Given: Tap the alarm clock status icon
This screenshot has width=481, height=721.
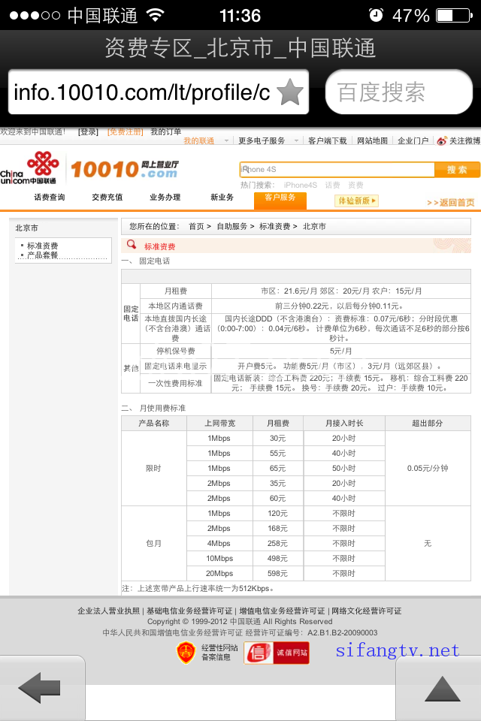Looking at the screenshot, I should coord(376,15).
